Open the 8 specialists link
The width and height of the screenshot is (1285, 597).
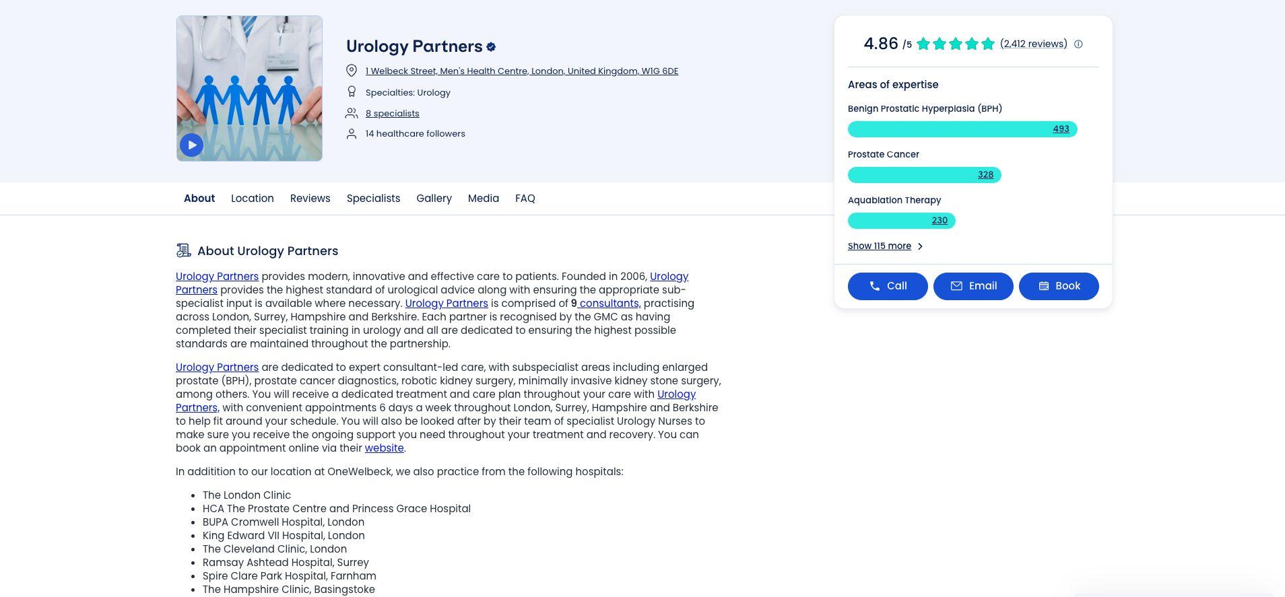tap(393, 114)
